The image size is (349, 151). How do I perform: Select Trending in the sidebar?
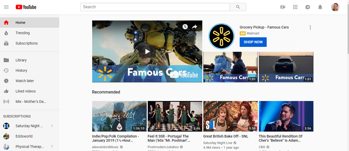pos(30,33)
